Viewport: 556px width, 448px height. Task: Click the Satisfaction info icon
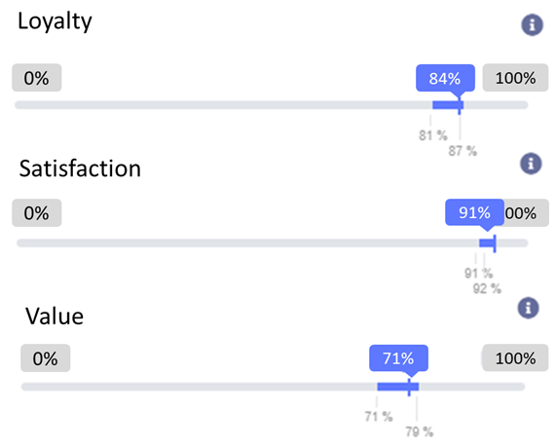click(531, 164)
